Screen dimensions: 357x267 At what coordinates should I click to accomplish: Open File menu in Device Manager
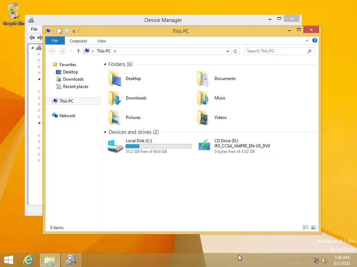[x=34, y=29]
